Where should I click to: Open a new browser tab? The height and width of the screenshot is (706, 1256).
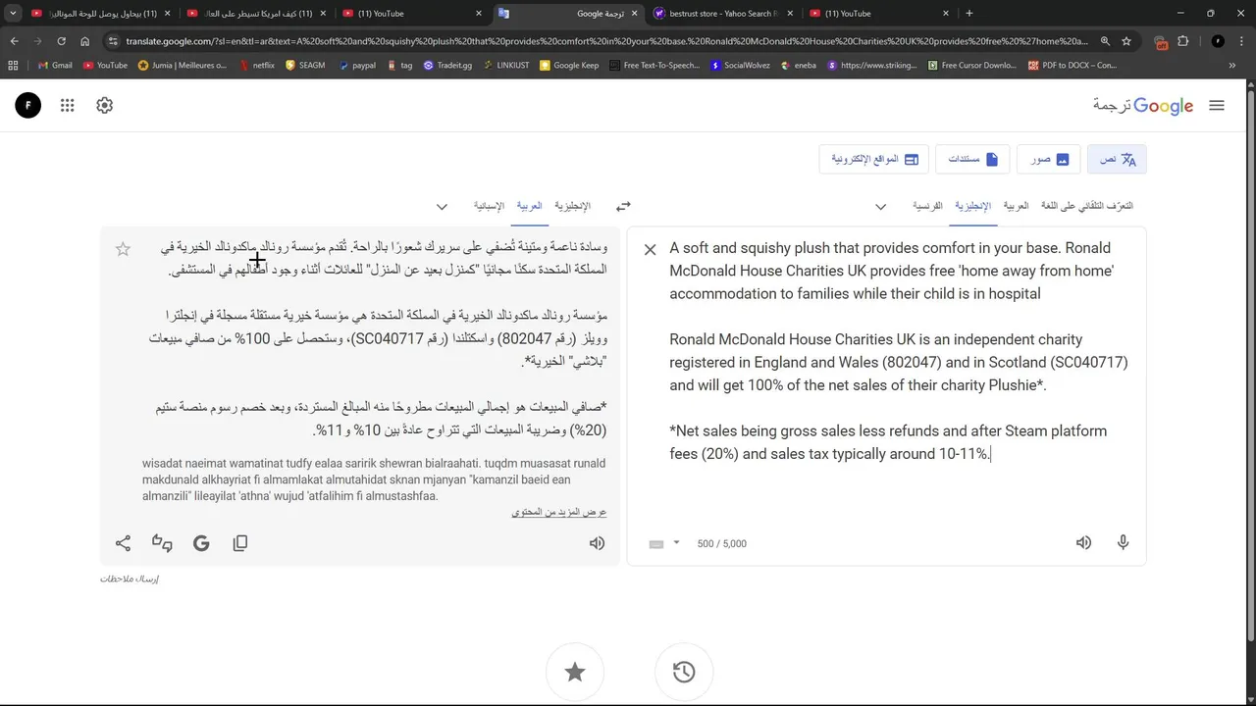click(x=968, y=14)
